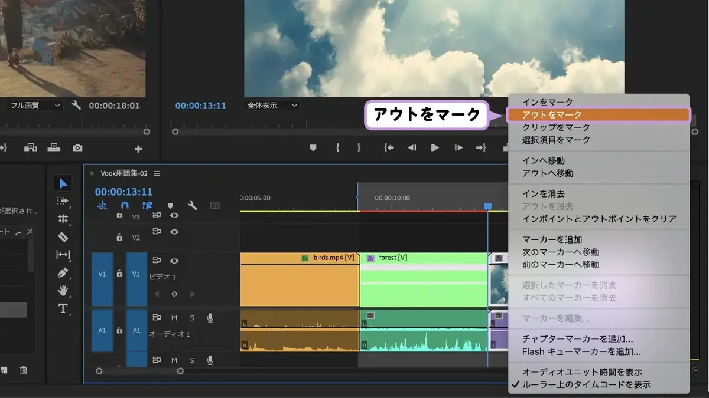The image size is (709, 398).
Task: Choose アウトをマーク from the context menu
Action: coord(598,115)
